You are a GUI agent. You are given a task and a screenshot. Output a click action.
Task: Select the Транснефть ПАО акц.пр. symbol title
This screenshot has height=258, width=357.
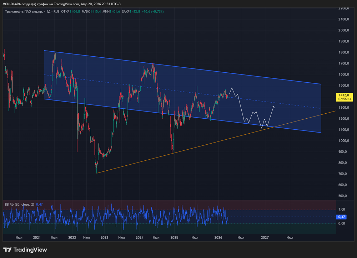24,12
